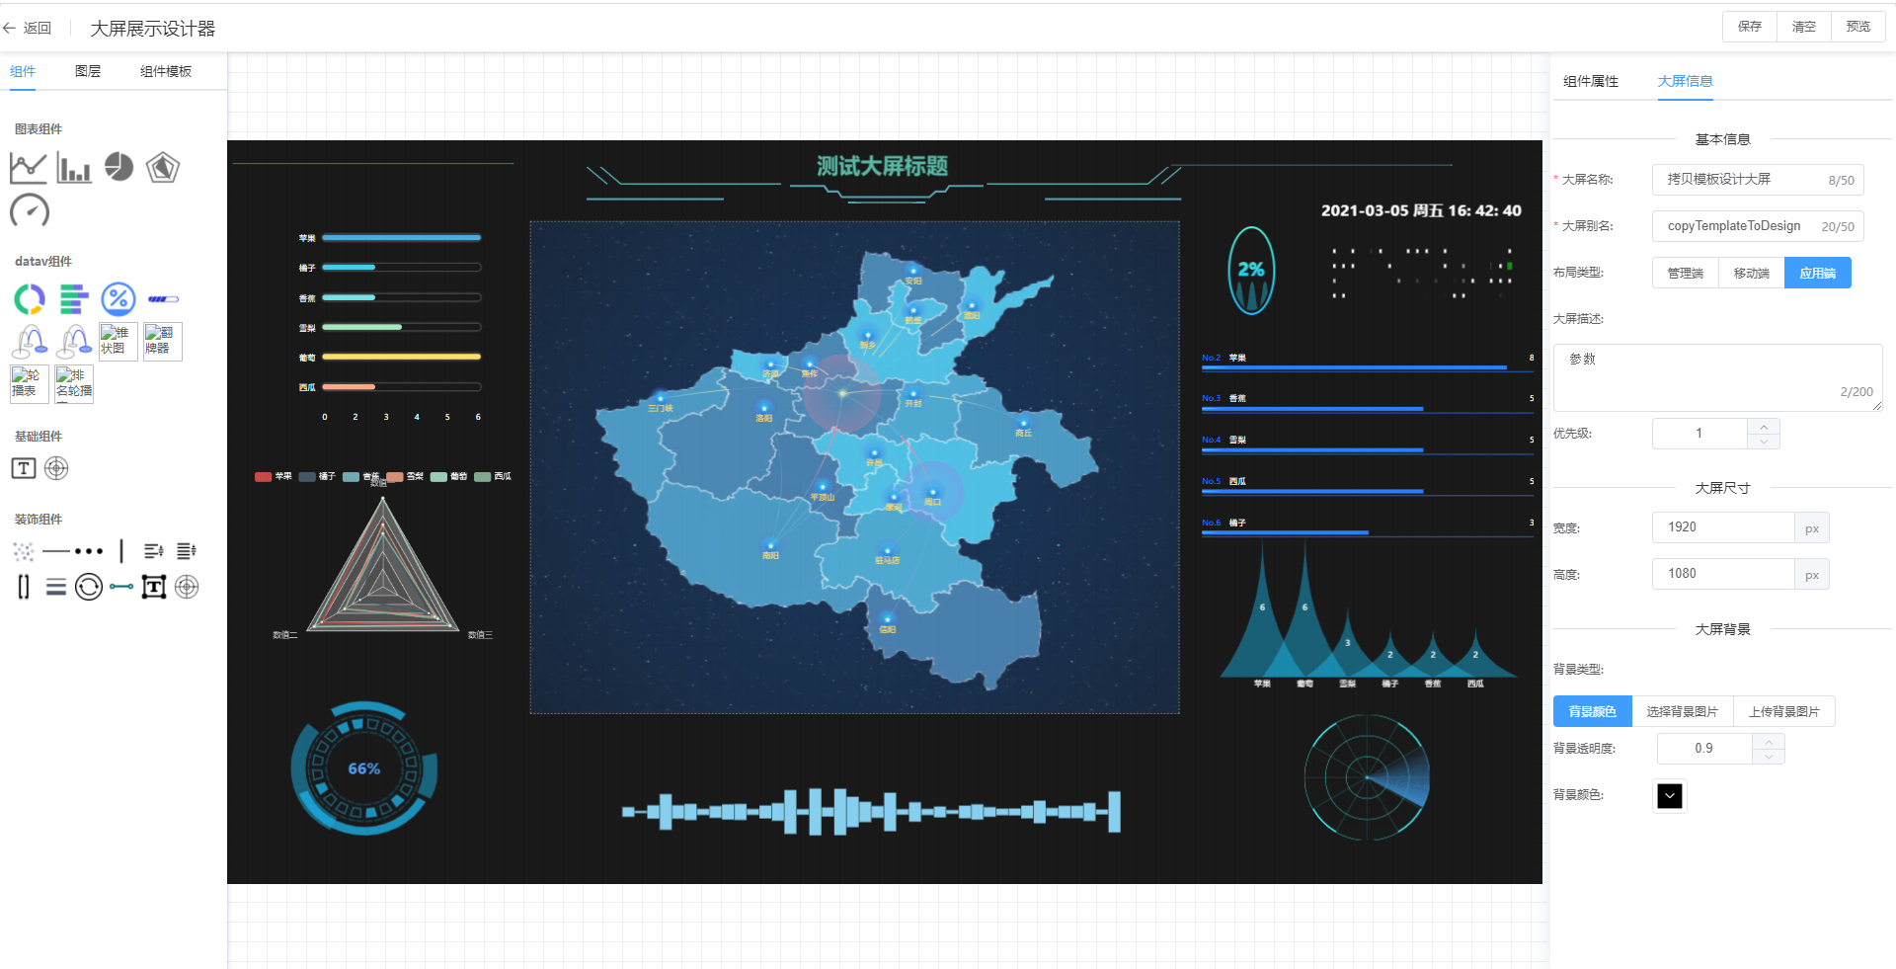Image resolution: width=1896 pixels, height=969 pixels.
Task: Set layout type to 移动端
Action: tap(1752, 273)
